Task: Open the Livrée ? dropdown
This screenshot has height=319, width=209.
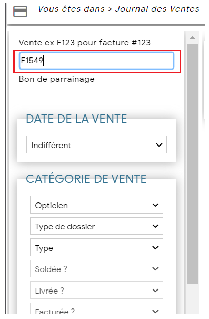Action: (x=96, y=290)
